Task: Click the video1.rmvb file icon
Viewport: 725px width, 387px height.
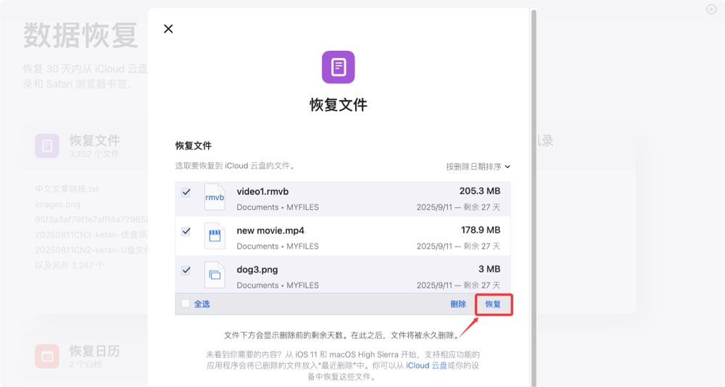Action: [x=215, y=197]
